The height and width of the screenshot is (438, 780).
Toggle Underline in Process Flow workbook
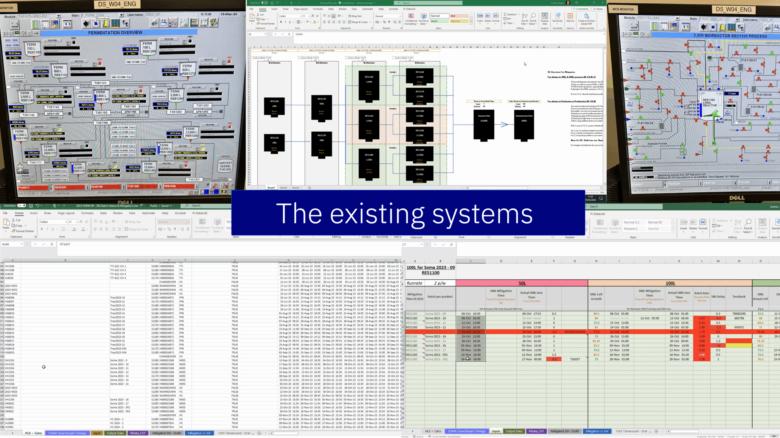coord(290,22)
